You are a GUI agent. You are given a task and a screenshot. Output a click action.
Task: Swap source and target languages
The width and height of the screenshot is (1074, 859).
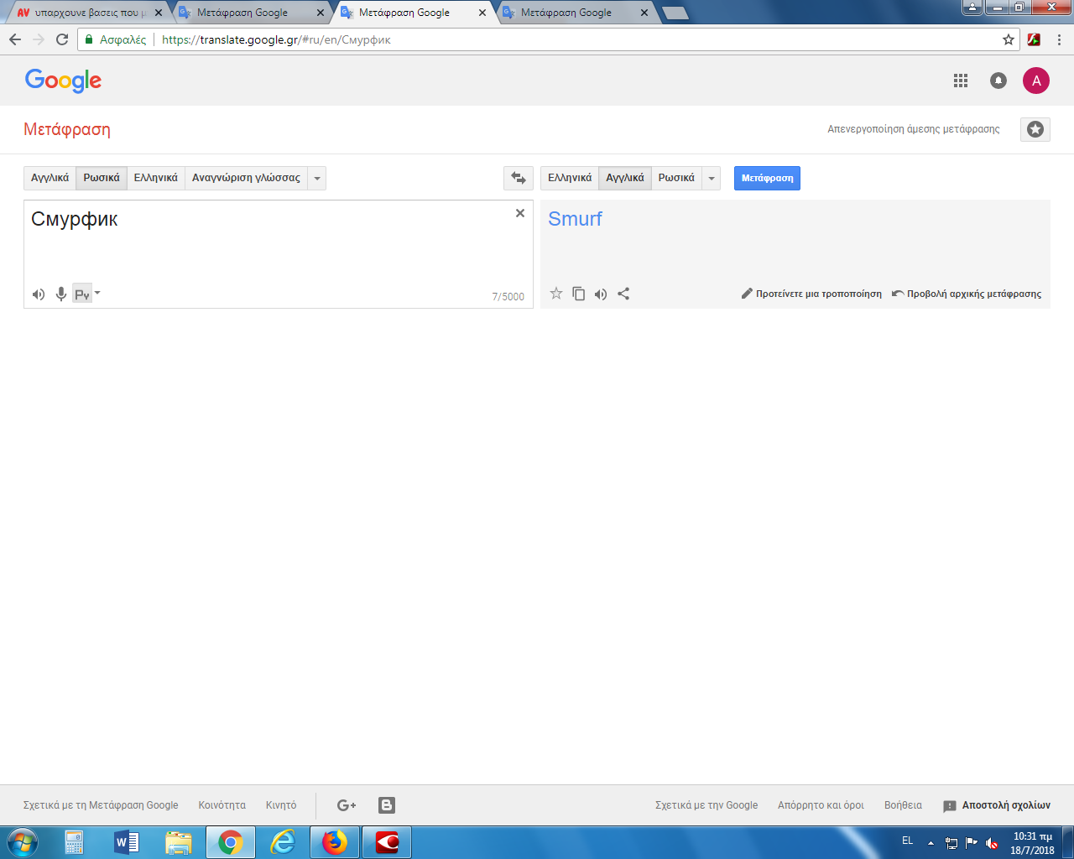click(x=518, y=178)
